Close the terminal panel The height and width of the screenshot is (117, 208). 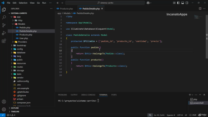point(204,95)
